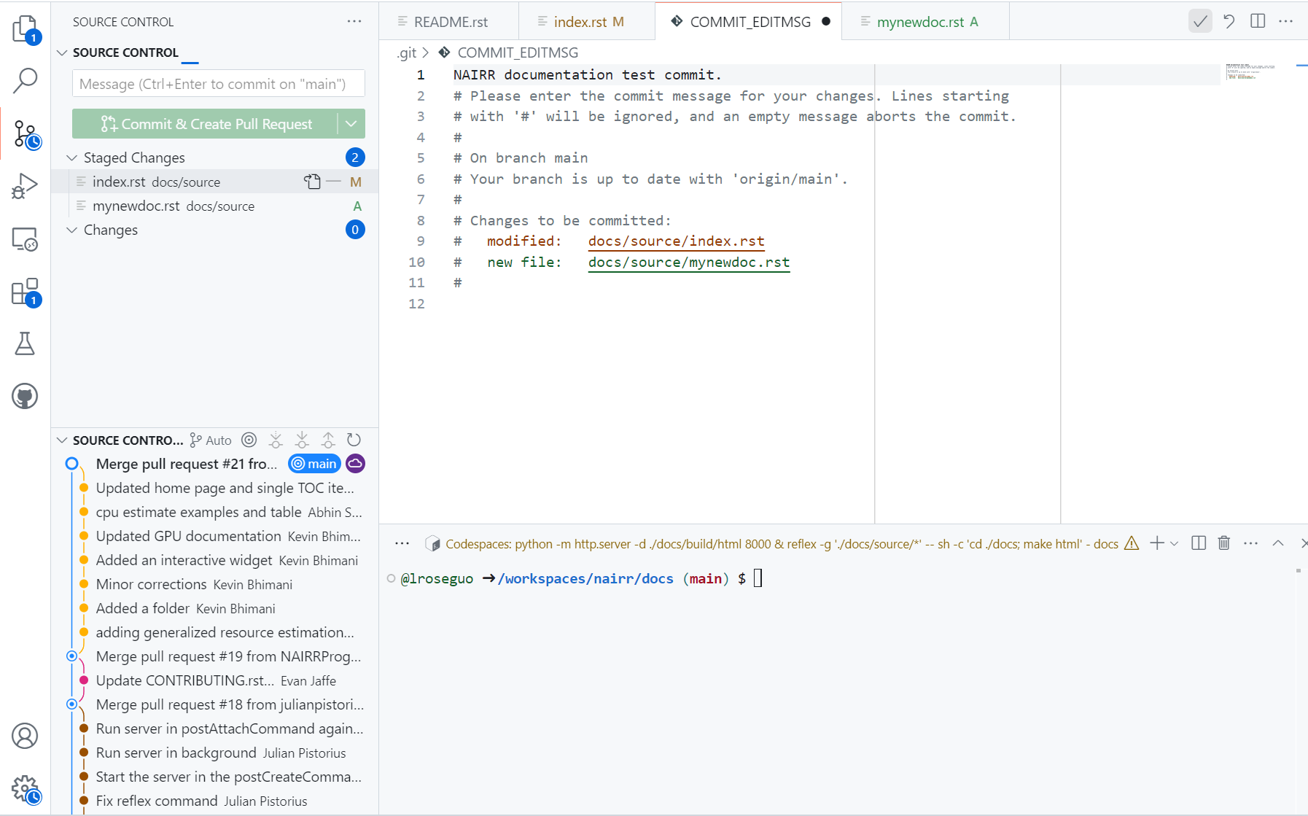Open file icon for staged index.rst
Screen dimensions: 1308x816
313,182
